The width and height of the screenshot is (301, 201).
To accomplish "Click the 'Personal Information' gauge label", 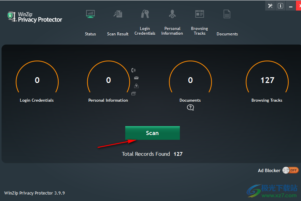I will point(108,100).
